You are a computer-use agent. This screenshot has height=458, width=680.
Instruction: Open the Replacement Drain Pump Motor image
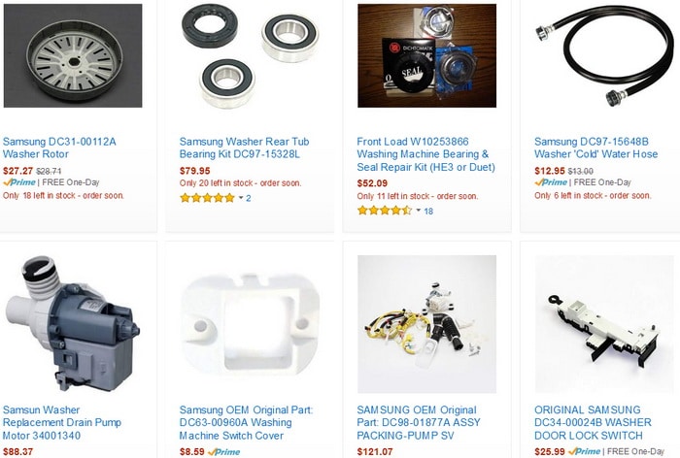(73, 324)
